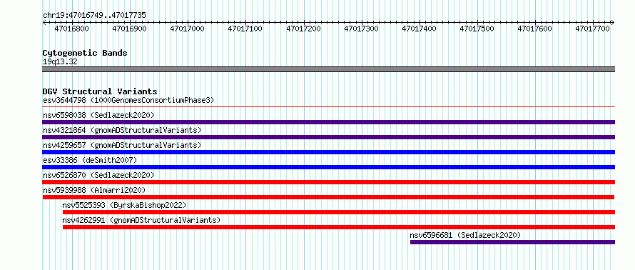Open the esv33386 deSmith2007 label
The width and height of the screenshot is (635, 270).
tap(90, 160)
